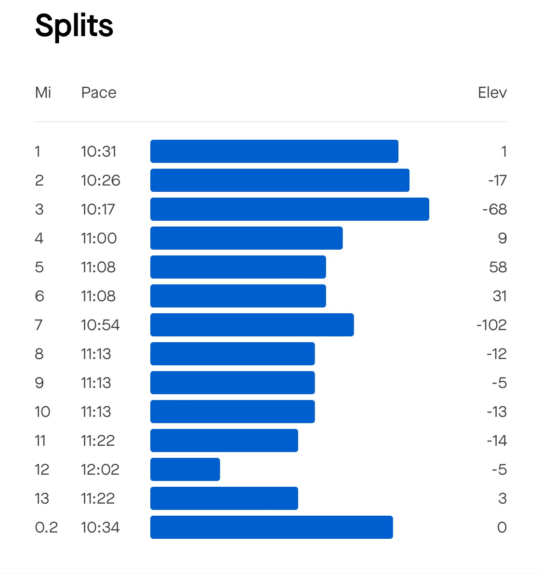The image size is (542, 574).
Task: Click the mile 11 pace bar
Action: [x=224, y=441]
